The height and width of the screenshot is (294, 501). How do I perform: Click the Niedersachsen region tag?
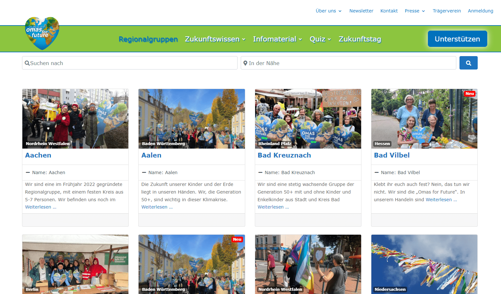tap(390, 290)
